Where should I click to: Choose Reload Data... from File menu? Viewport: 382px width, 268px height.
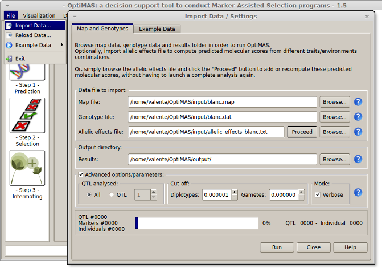click(35, 35)
